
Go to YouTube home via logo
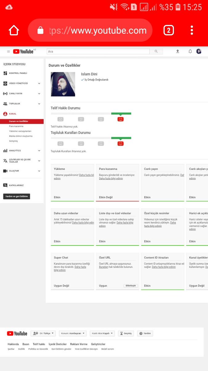pyautogui.click(x=23, y=52)
